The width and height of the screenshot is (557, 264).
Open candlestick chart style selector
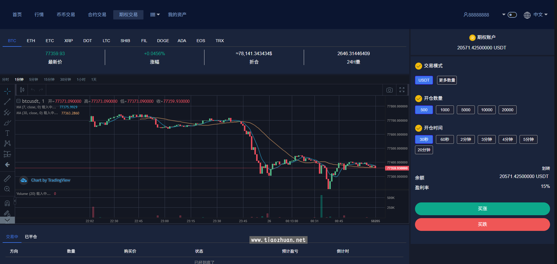pos(22,90)
